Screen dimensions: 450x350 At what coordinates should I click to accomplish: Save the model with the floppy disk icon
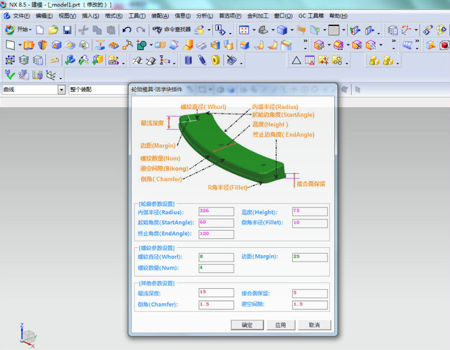click(67, 29)
